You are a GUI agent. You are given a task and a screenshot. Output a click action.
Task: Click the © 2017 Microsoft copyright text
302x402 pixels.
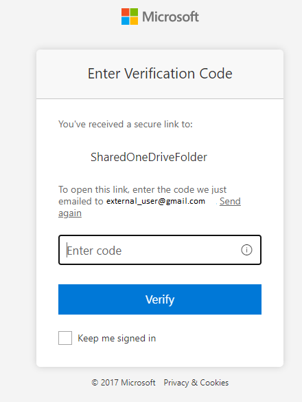pyautogui.click(x=124, y=383)
